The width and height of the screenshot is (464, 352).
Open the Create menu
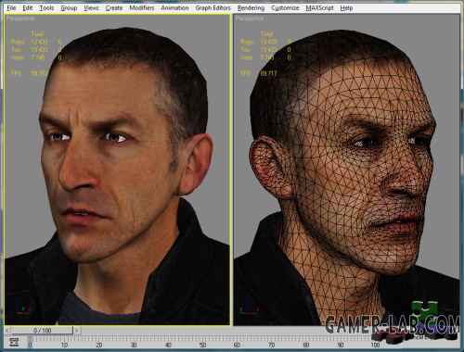[x=114, y=7]
